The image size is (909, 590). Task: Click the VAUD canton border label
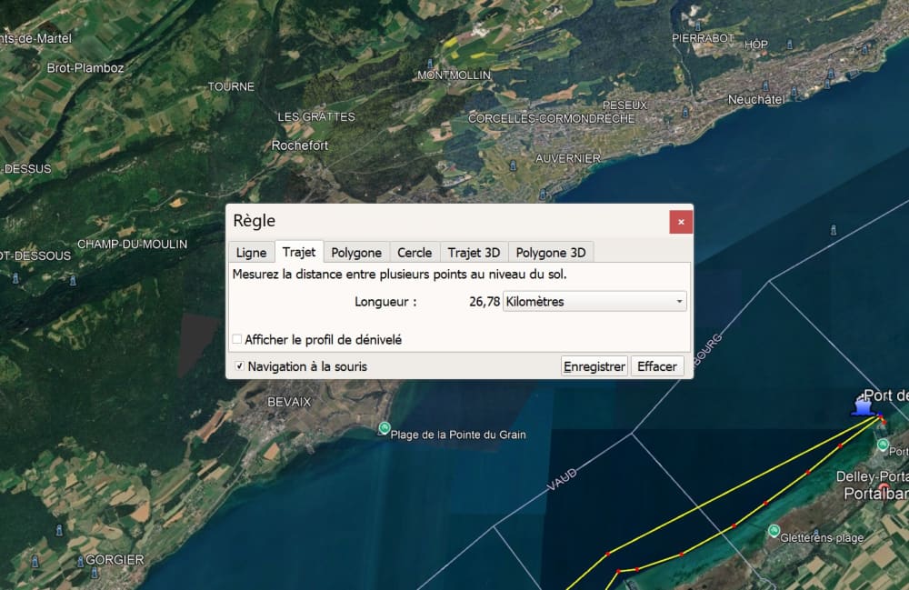coord(562,479)
